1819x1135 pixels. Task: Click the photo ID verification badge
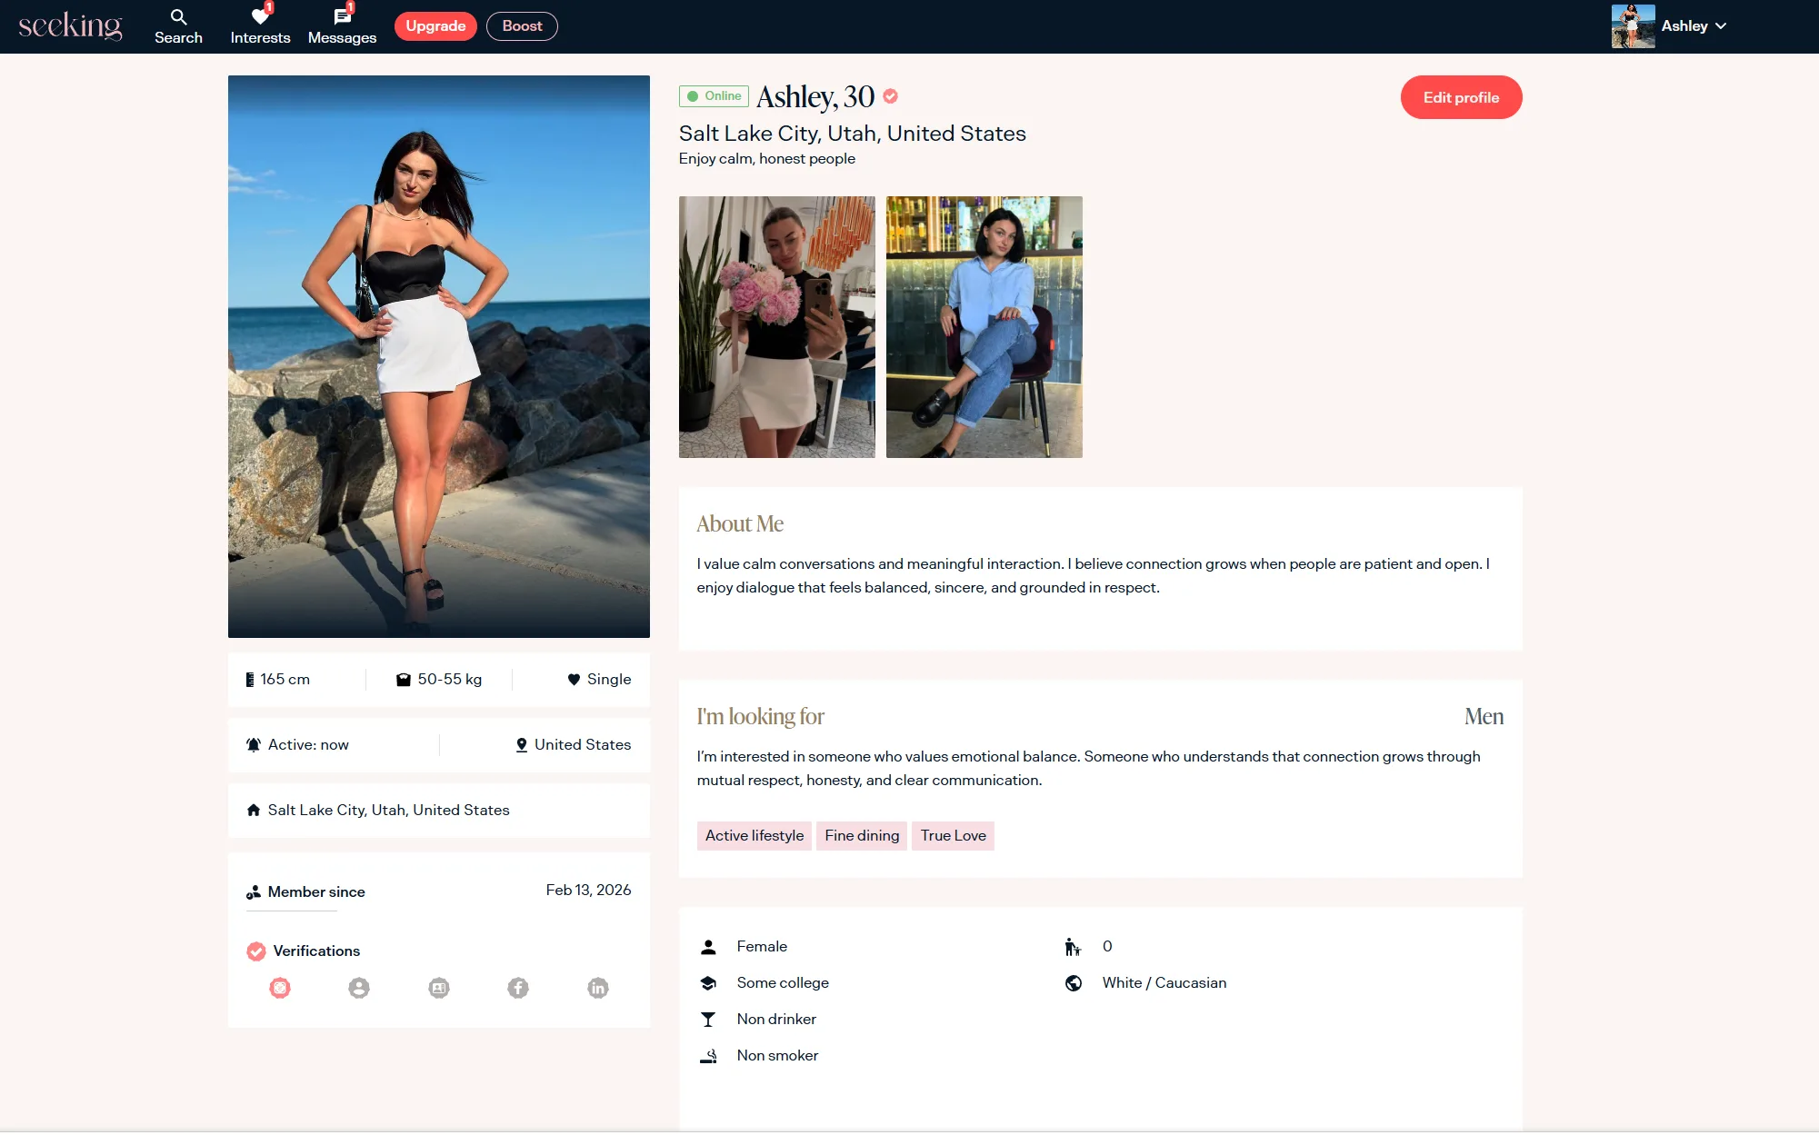tap(439, 988)
